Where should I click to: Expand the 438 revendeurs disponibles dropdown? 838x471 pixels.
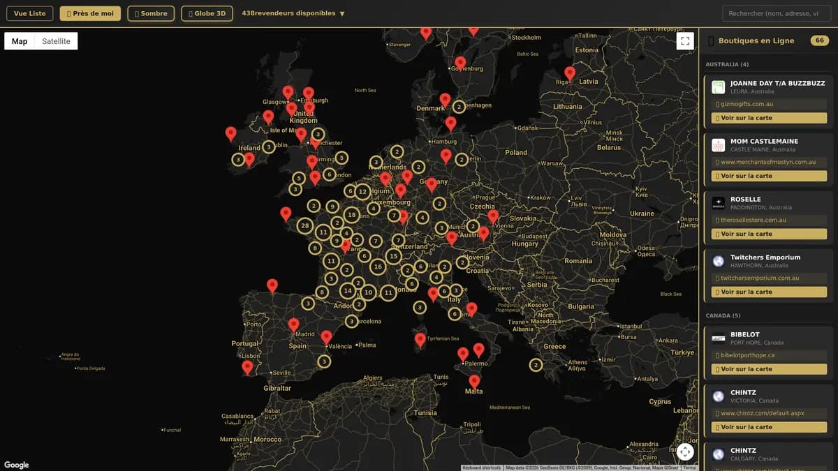pyautogui.click(x=293, y=13)
